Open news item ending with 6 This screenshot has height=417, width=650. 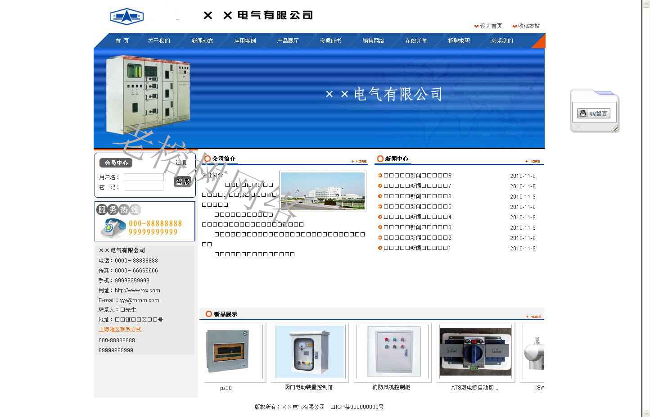[x=417, y=196]
